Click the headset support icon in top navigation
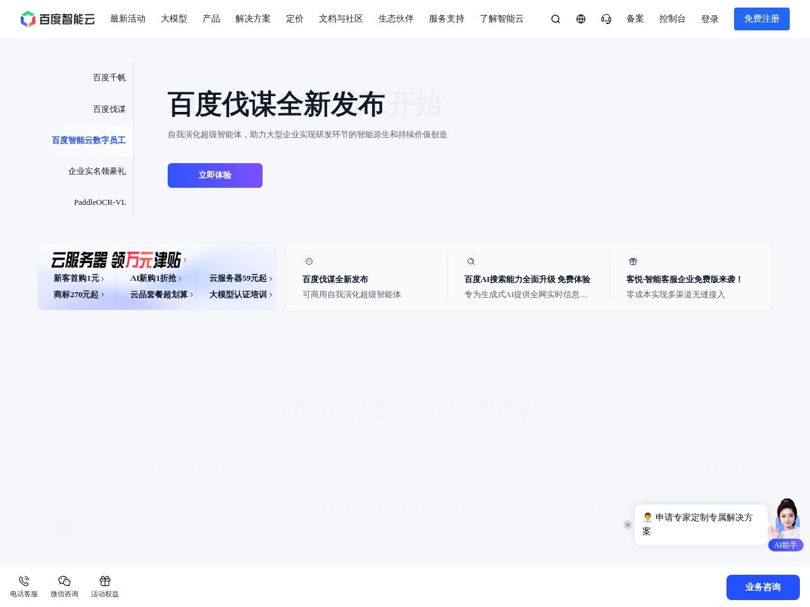Image resolution: width=810 pixels, height=607 pixels. (606, 19)
